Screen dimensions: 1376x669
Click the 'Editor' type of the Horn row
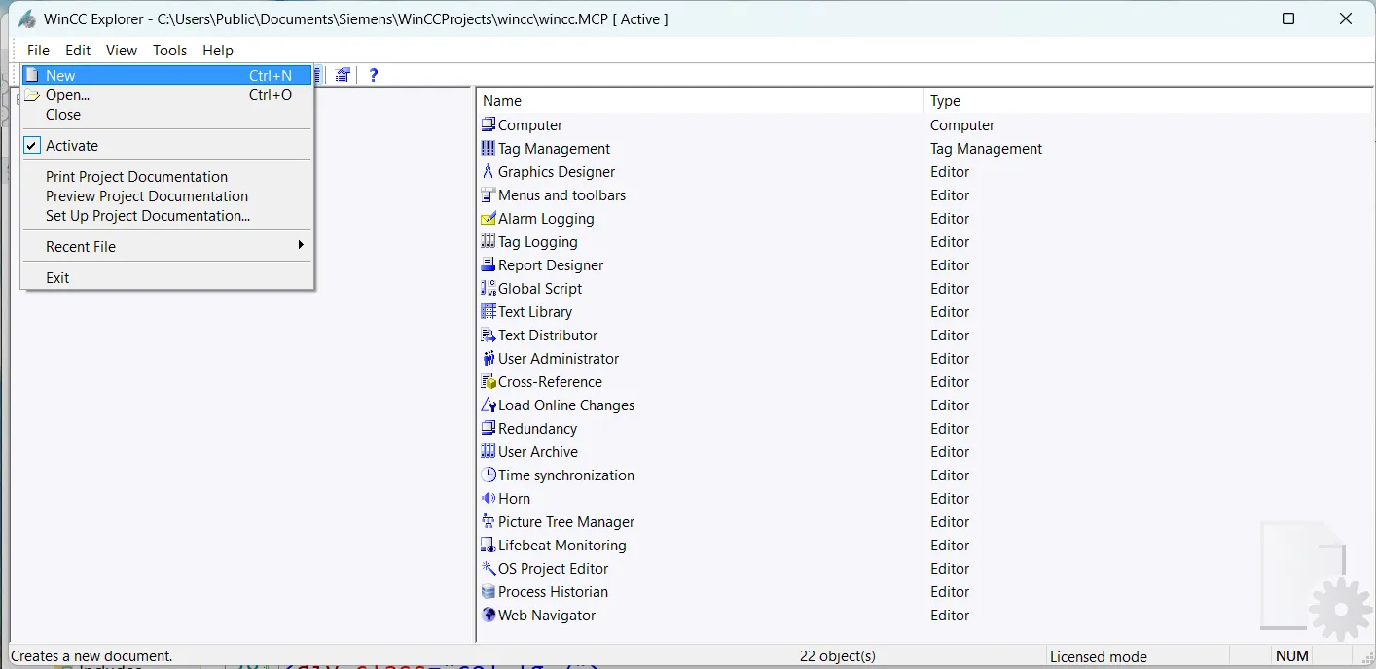click(950, 498)
